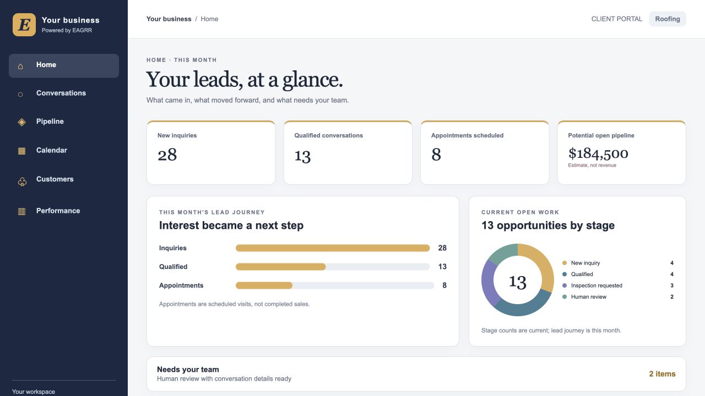Click the donut chart center showing 13
This screenshot has width=705, height=396.
click(x=518, y=282)
